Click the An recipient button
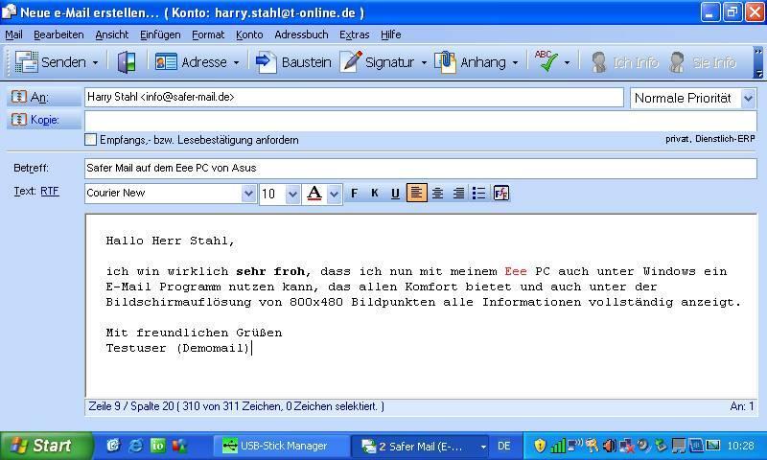This screenshot has width=767, height=460. point(43,97)
